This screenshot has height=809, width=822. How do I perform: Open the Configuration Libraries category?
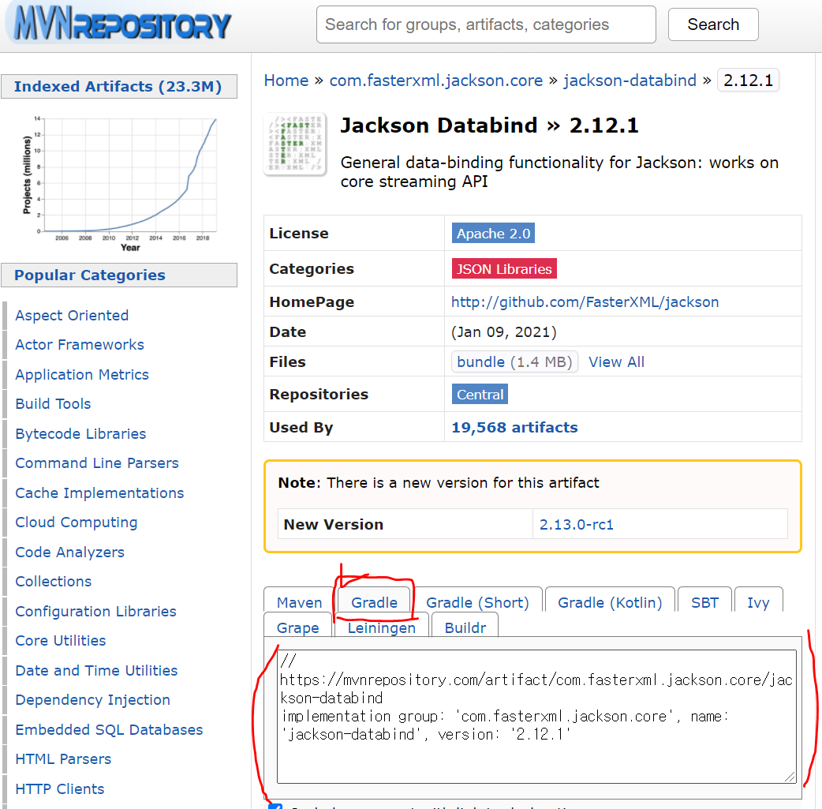[96, 612]
